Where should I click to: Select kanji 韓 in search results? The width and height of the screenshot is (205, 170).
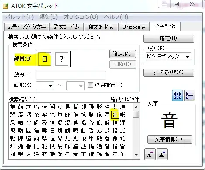pyautogui.click(x=44, y=131)
